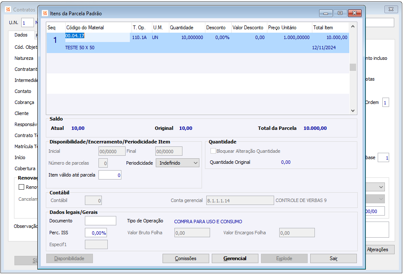The height and width of the screenshot is (275, 404).
Task: Click the scrollbar thumb of the items grid
Action: tap(353, 67)
